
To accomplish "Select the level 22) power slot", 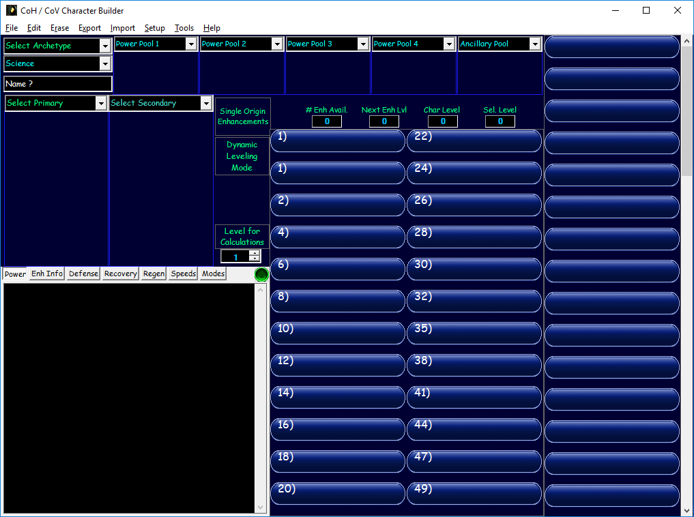I will coord(474,141).
